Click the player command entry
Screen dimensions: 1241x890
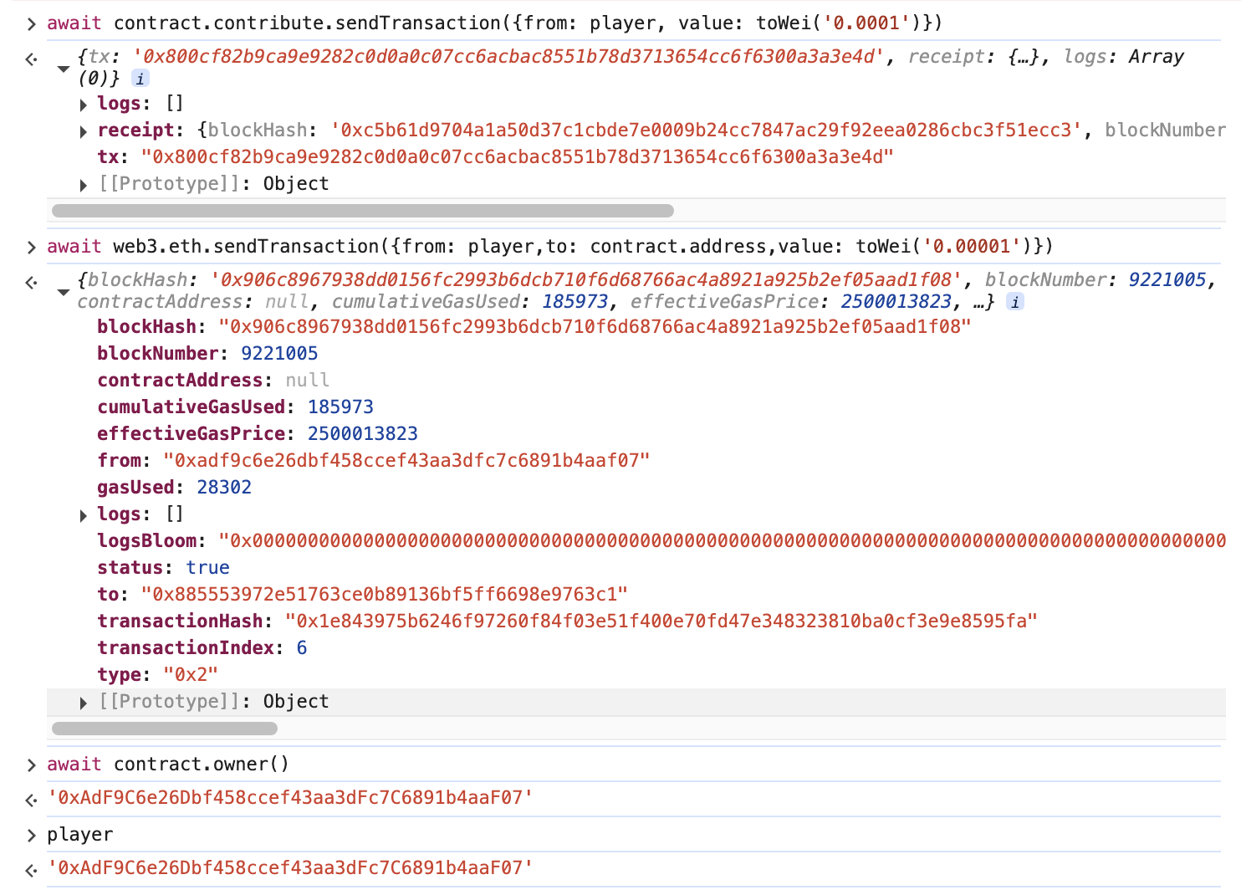(79, 834)
